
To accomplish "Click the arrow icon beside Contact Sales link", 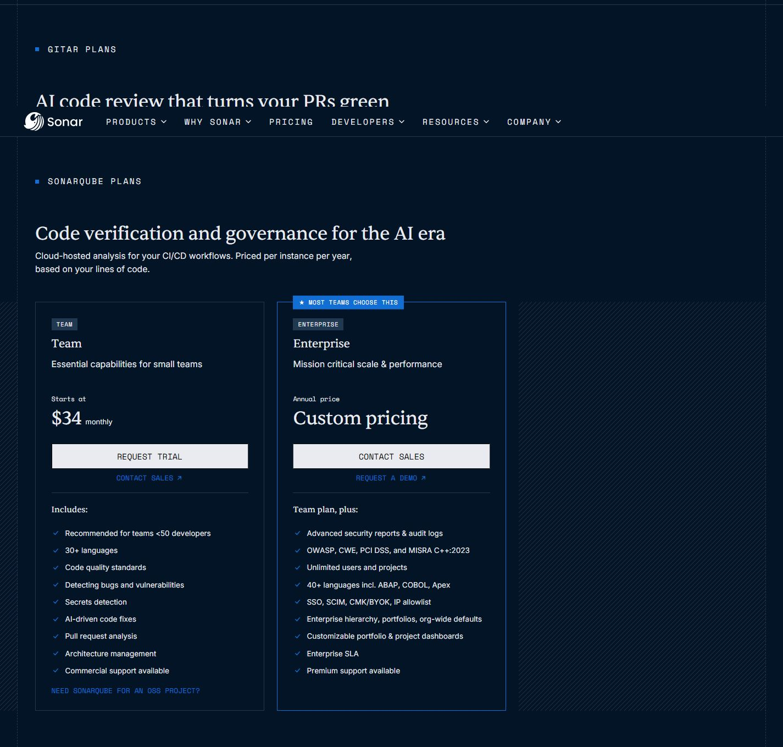I will 179,478.
